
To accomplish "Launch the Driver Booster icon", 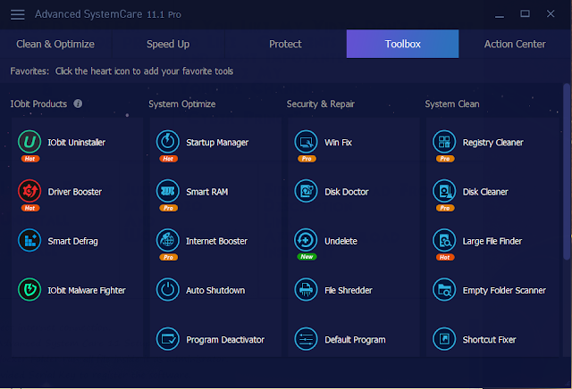I will (29, 191).
